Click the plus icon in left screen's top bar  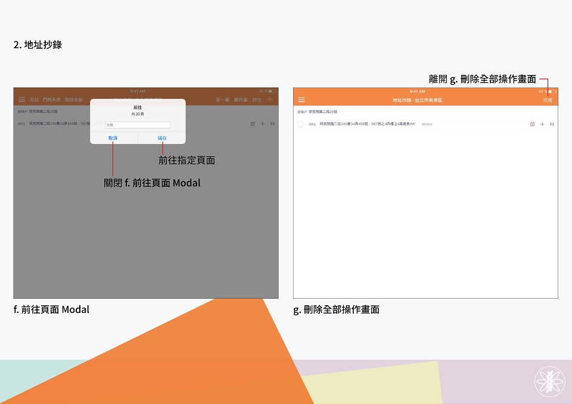pyautogui.click(x=269, y=99)
